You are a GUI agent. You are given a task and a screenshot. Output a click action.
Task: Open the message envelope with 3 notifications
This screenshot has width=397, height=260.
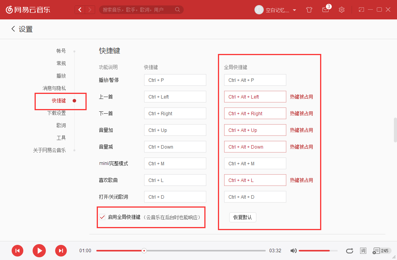pyautogui.click(x=326, y=10)
